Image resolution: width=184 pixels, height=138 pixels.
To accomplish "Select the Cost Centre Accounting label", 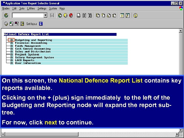I will [x=33, y=49].
